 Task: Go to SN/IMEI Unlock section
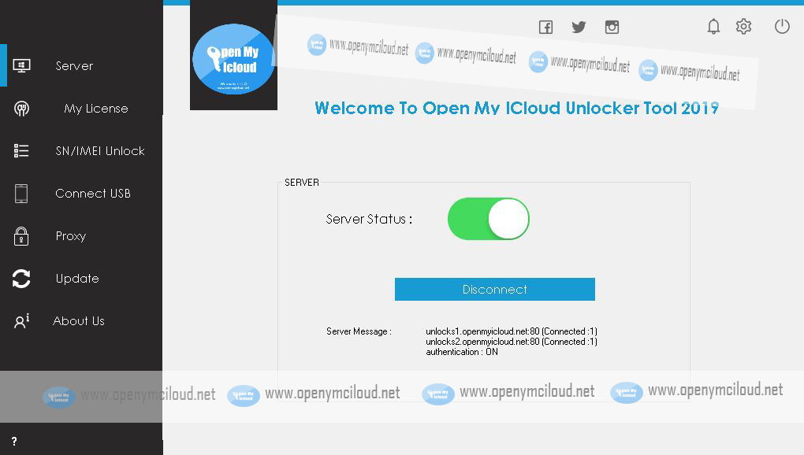(100, 150)
